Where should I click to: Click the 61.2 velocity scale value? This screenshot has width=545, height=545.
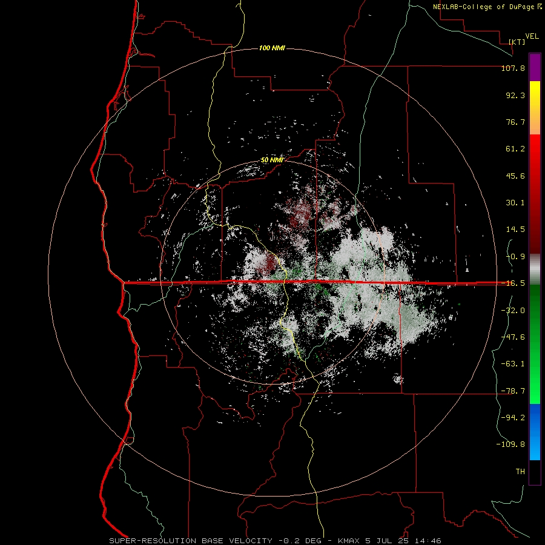click(515, 149)
